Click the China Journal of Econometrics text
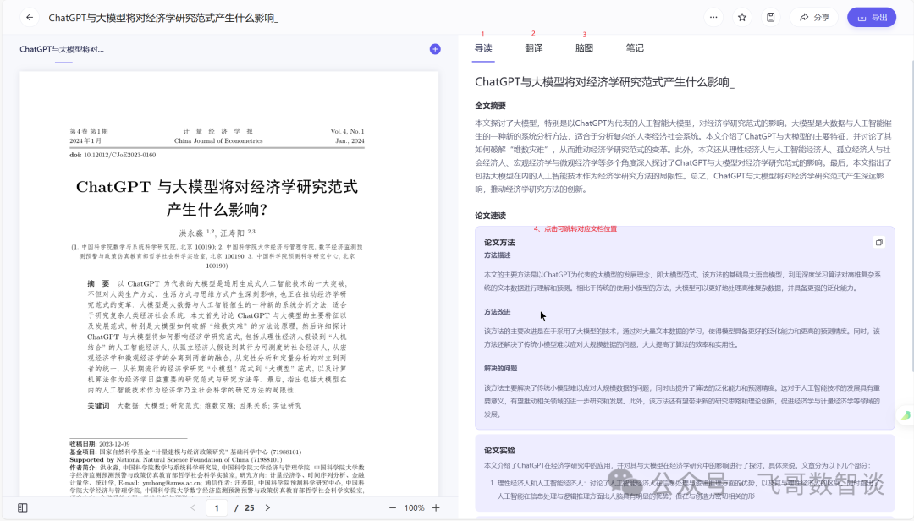The width and height of the screenshot is (914, 521). (x=218, y=141)
